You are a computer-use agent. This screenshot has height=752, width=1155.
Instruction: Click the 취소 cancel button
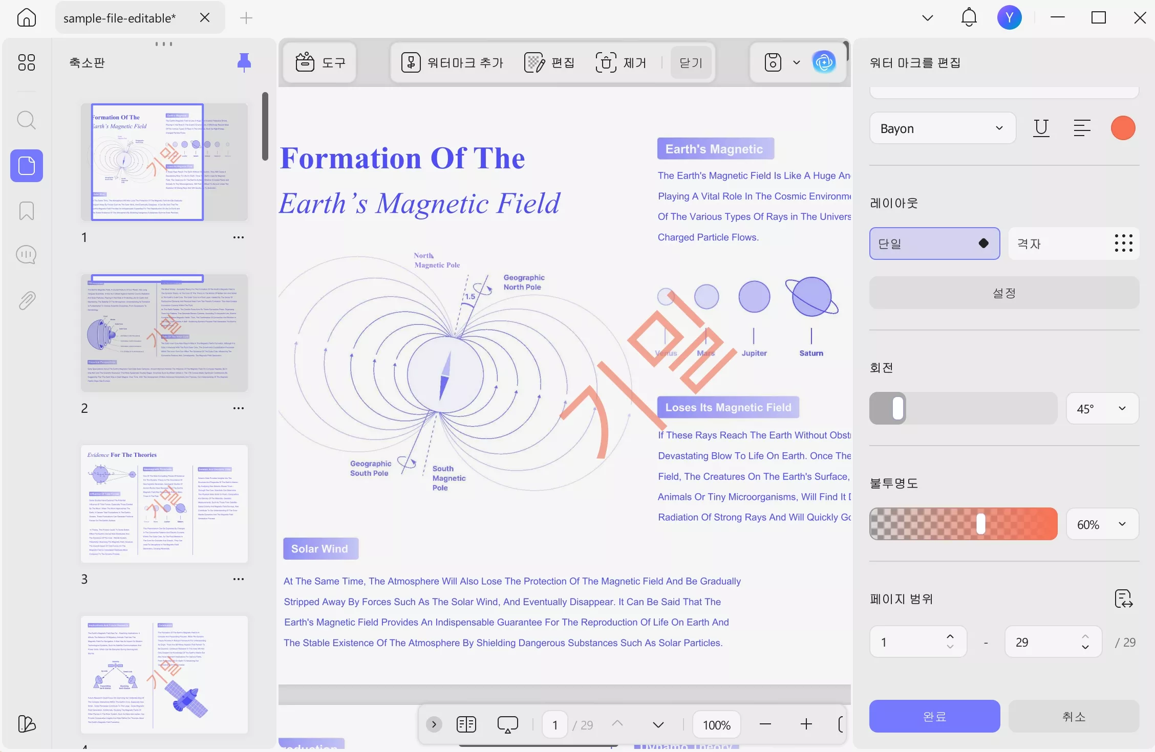[x=1074, y=716]
